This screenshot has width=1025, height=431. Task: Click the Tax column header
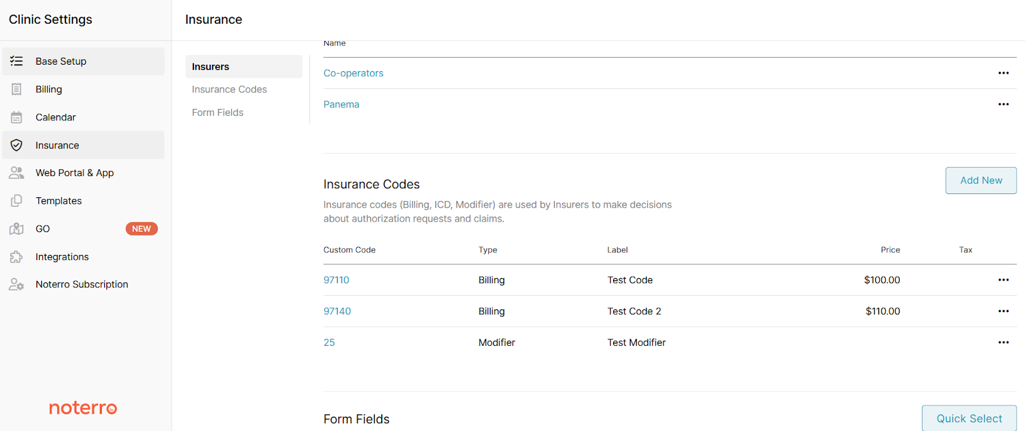click(965, 250)
